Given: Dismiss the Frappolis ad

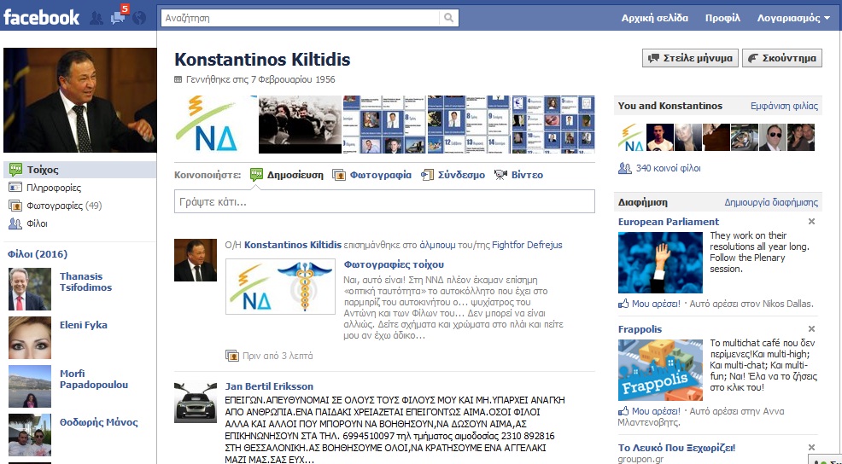Looking at the screenshot, I should point(811,329).
